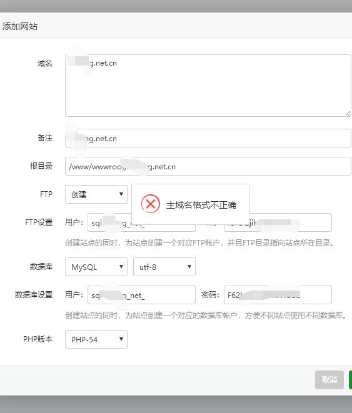This screenshot has height=413, width=352.
Task: Click the 数据库 label
Action: [41, 267]
